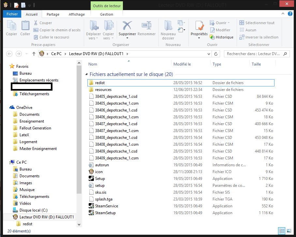
Task: Open the Supprimer dropdown arrow
Action: 127,38
